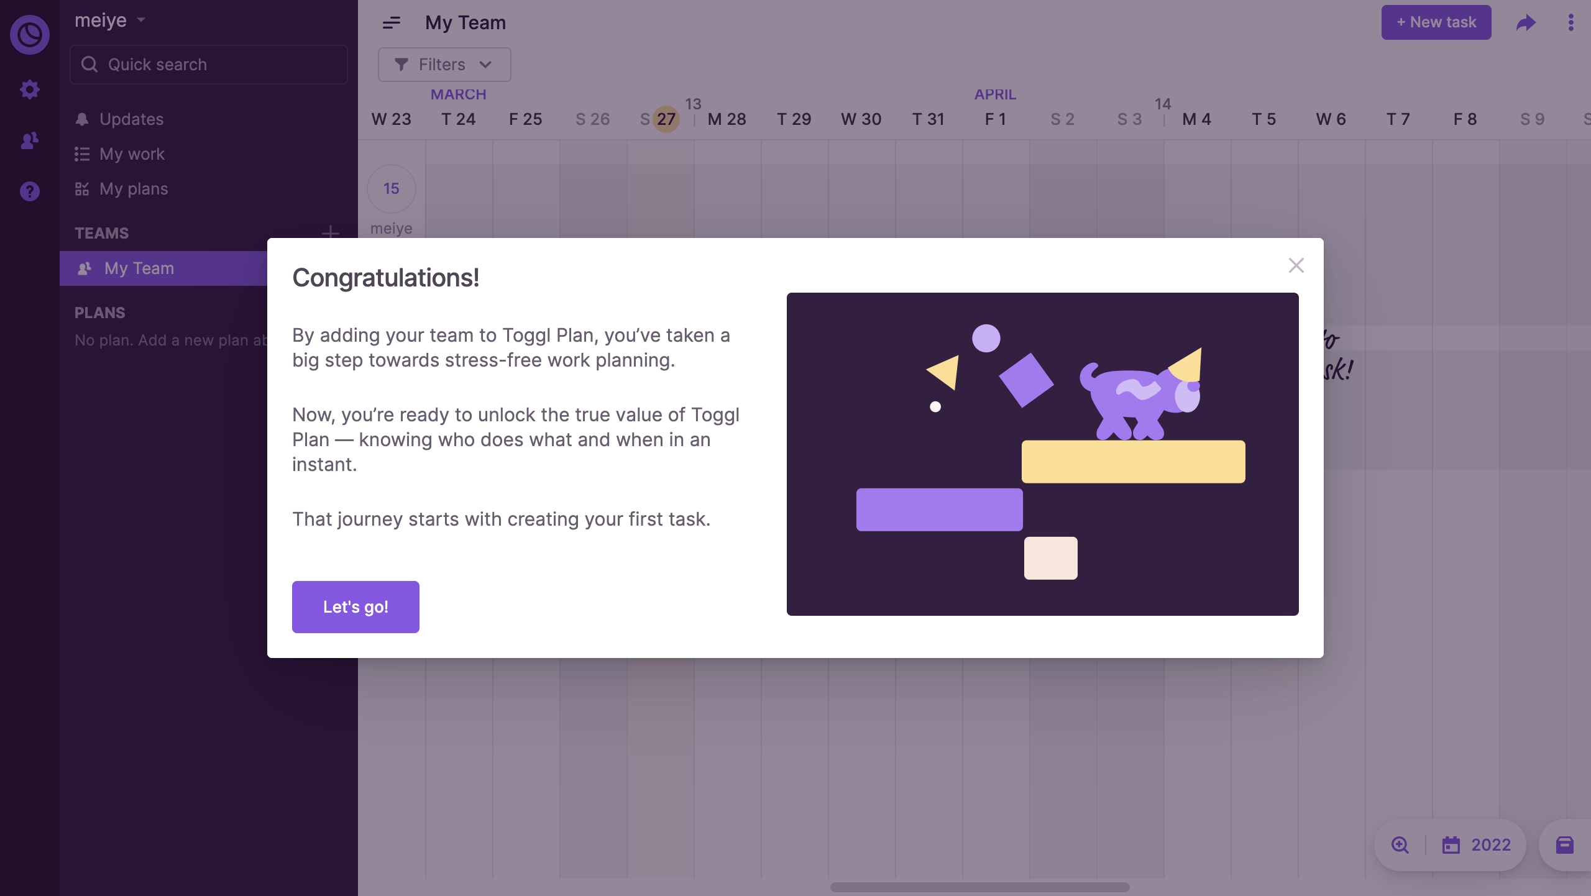Select T 31 in the timeline header
The width and height of the screenshot is (1591, 896).
coord(928,119)
